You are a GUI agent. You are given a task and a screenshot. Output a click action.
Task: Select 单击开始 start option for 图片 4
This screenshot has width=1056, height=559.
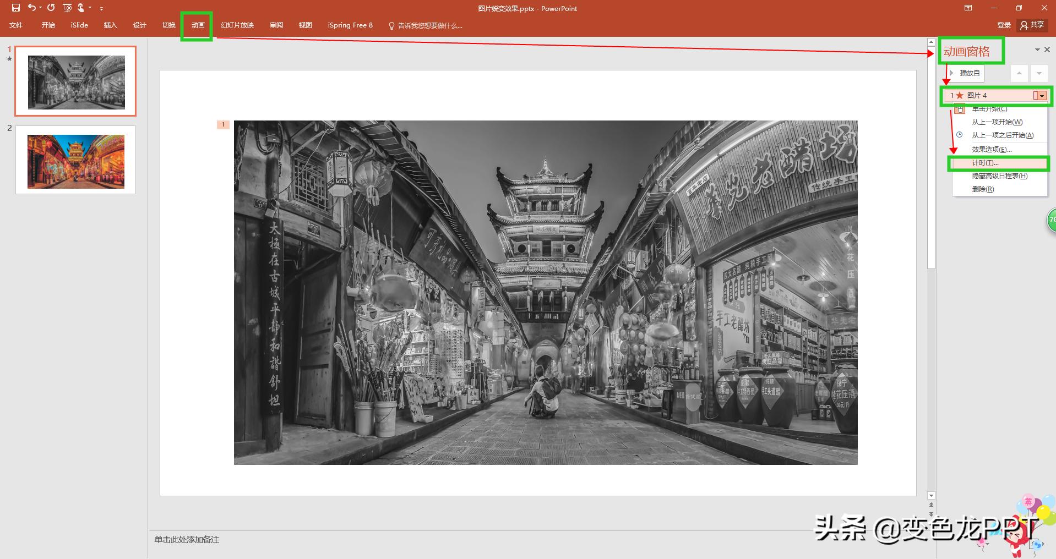tap(988, 108)
